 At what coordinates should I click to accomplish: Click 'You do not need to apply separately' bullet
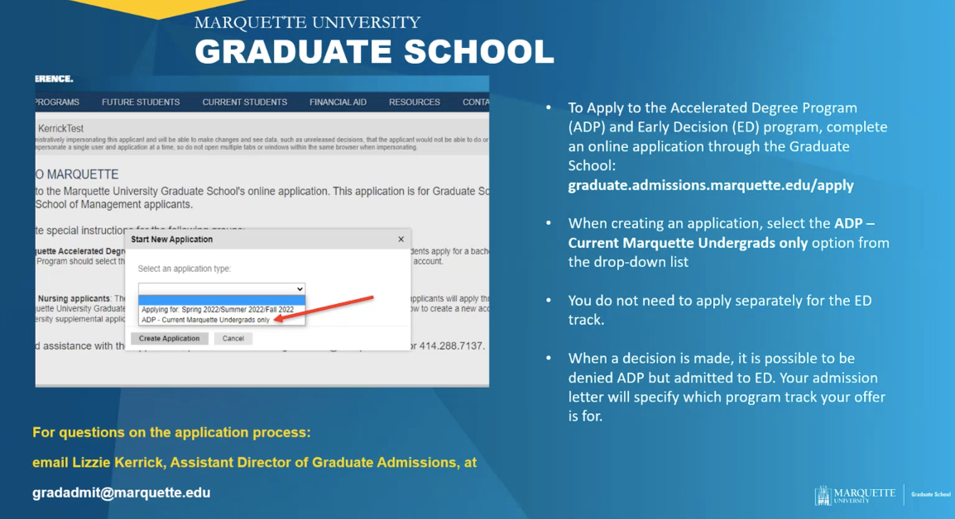click(x=720, y=310)
